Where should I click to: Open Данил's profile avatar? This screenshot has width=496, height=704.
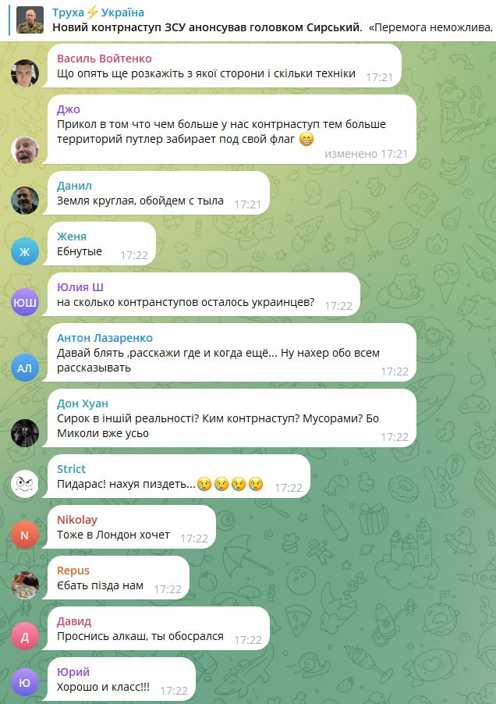[25, 201]
